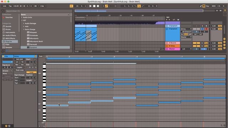Show the Notes box icon at bottom left
The height and width of the screenshot is (128, 228).
pyautogui.click(x=6, y=126)
